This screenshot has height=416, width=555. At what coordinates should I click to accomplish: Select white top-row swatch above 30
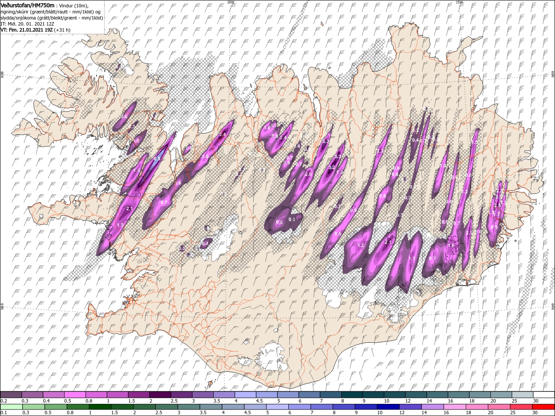[x=543, y=395]
